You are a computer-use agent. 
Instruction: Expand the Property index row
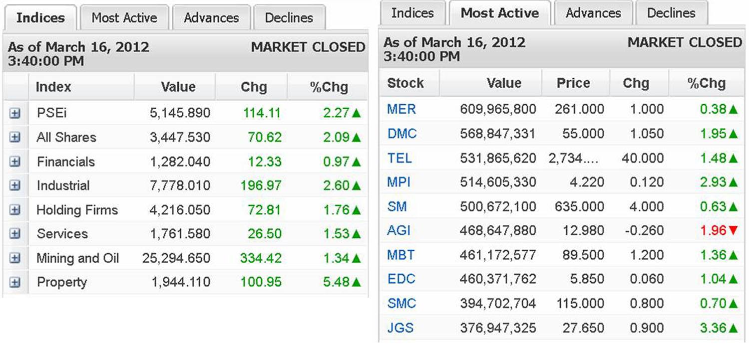15,283
